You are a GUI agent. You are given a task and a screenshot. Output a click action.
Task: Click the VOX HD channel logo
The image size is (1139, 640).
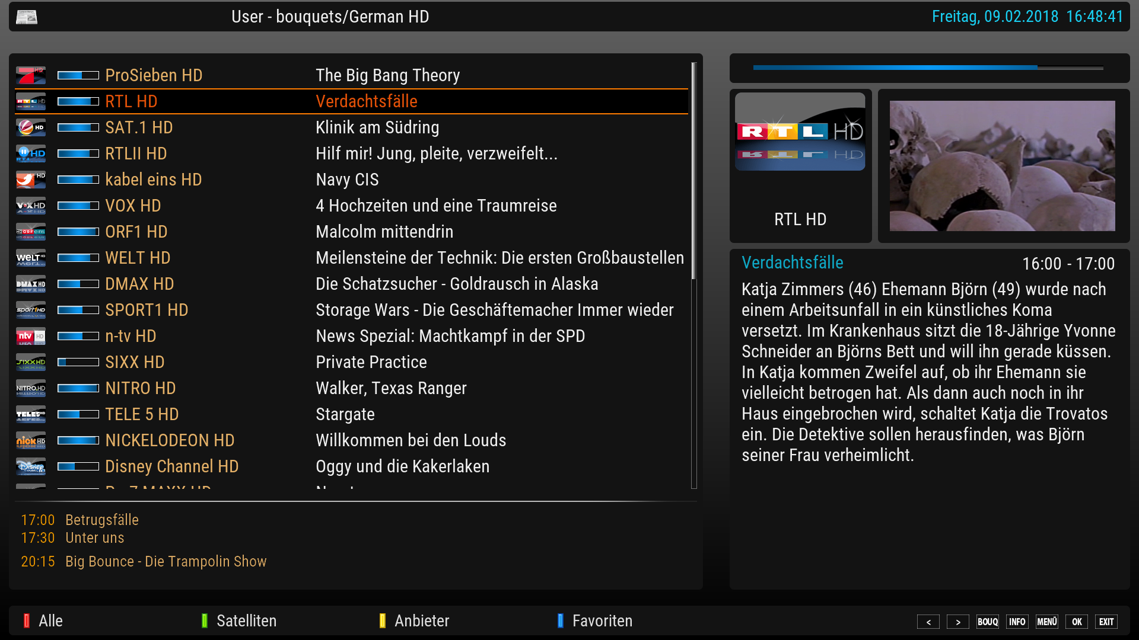[30, 206]
